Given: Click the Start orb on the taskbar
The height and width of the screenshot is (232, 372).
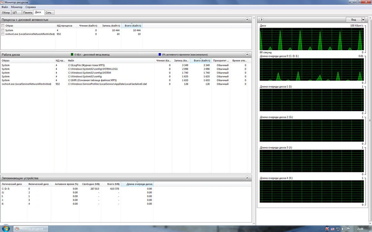Looking at the screenshot, I should [x=7, y=229].
